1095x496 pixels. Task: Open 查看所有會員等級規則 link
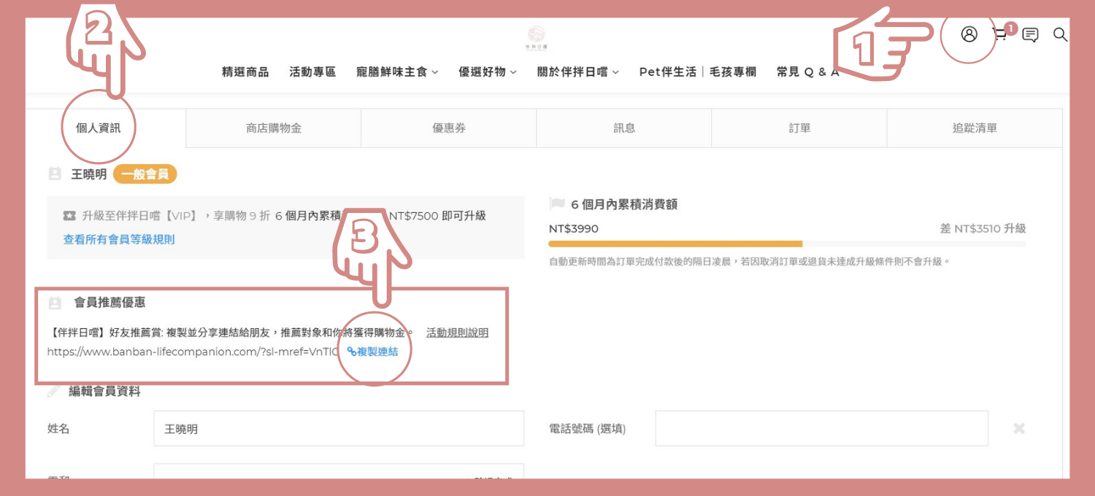pyautogui.click(x=119, y=239)
